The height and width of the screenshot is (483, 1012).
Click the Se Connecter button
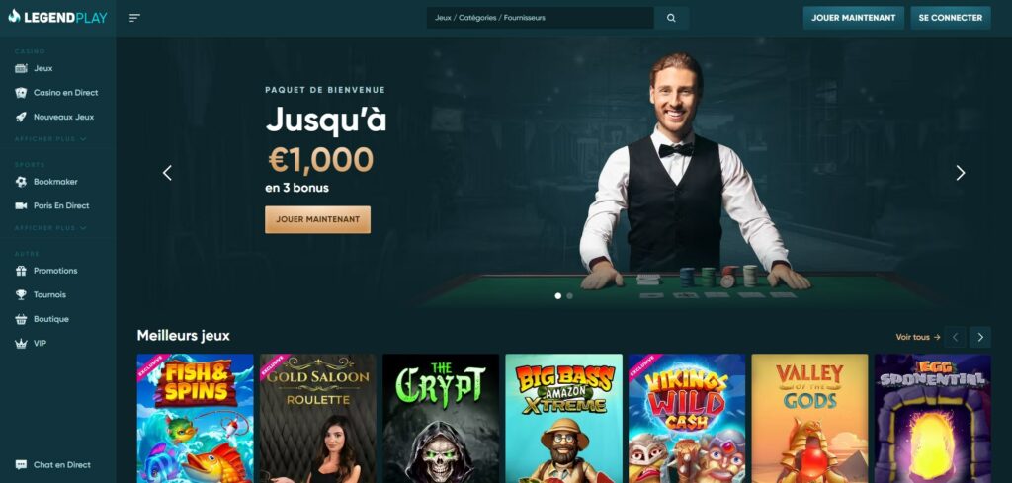coord(950,18)
